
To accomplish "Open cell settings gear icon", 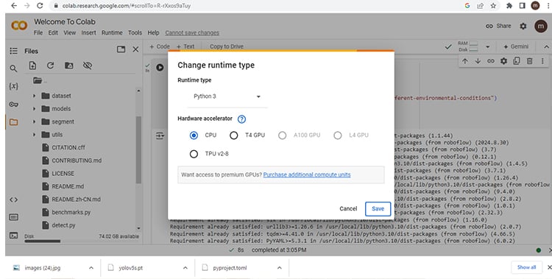I will (503, 61).
